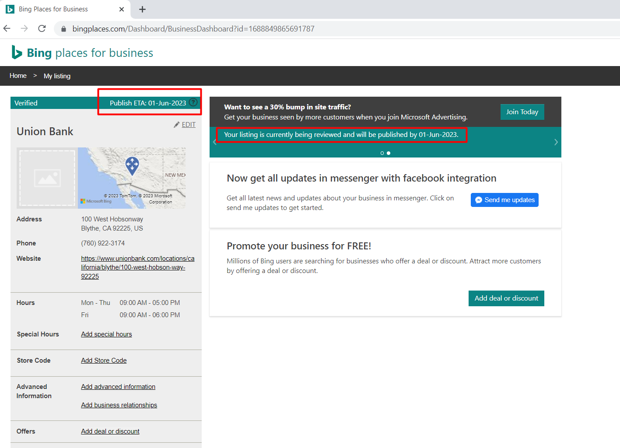Click the Promote your business for FREE! heading

(x=299, y=246)
